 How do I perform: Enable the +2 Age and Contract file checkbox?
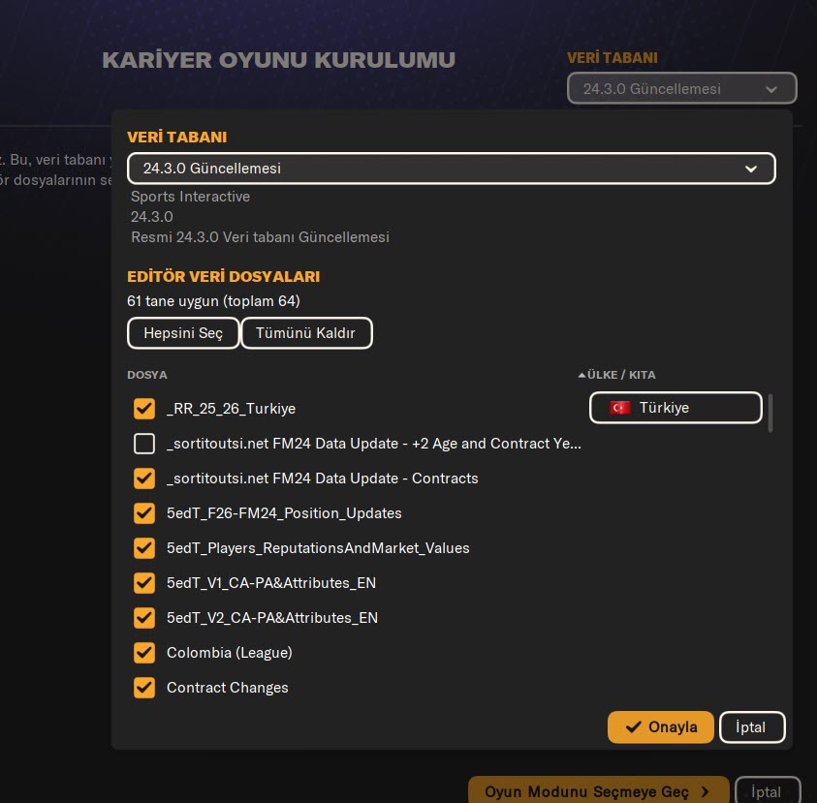click(144, 444)
